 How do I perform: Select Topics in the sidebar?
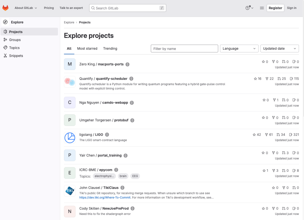tap(29, 48)
